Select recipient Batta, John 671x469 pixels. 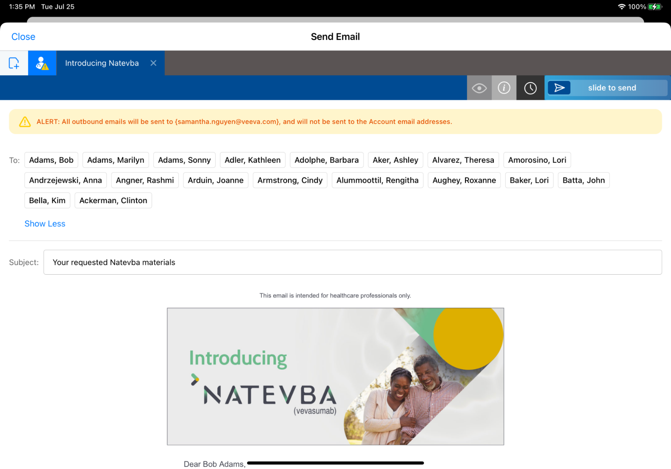pyautogui.click(x=583, y=180)
